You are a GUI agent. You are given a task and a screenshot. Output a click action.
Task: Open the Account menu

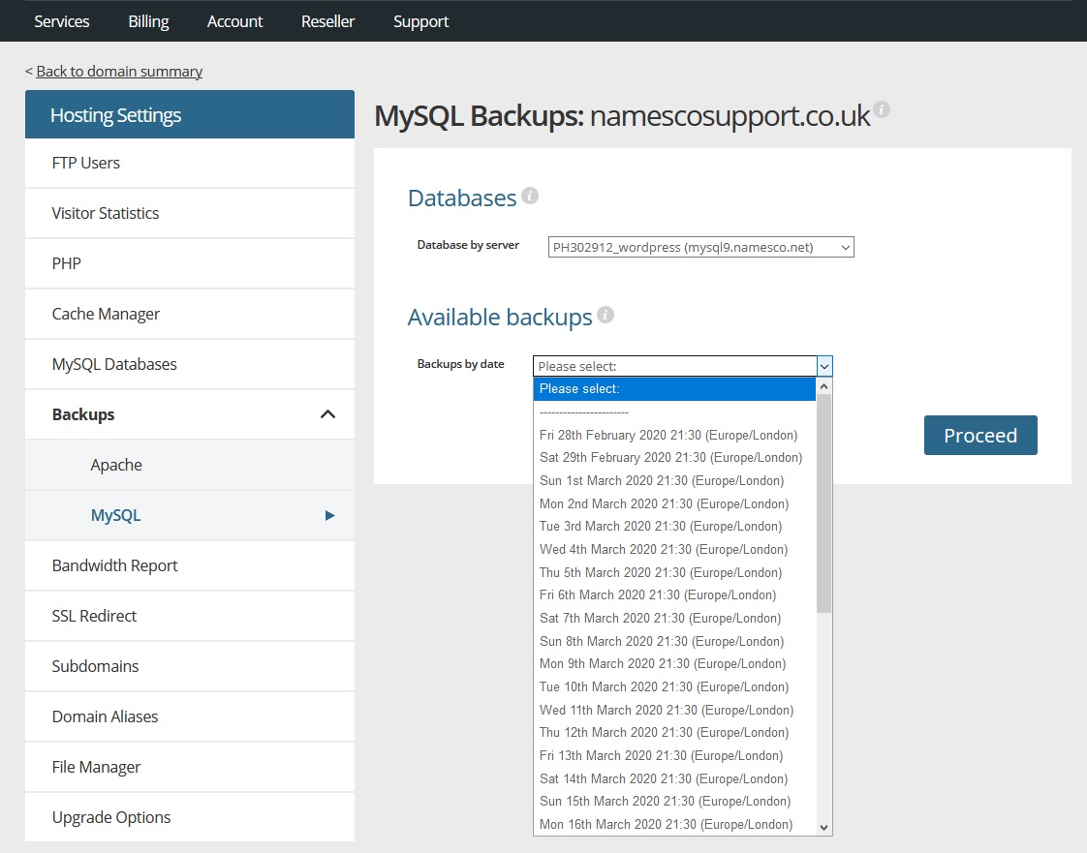(x=235, y=21)
